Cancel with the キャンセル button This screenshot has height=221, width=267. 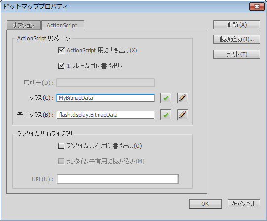(244, 204)
